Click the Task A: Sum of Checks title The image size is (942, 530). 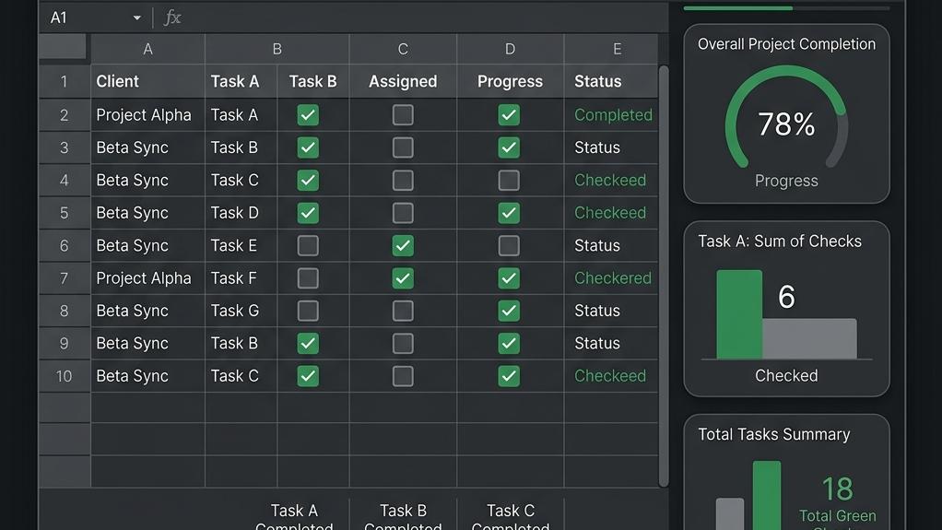(x=779, y=241)
